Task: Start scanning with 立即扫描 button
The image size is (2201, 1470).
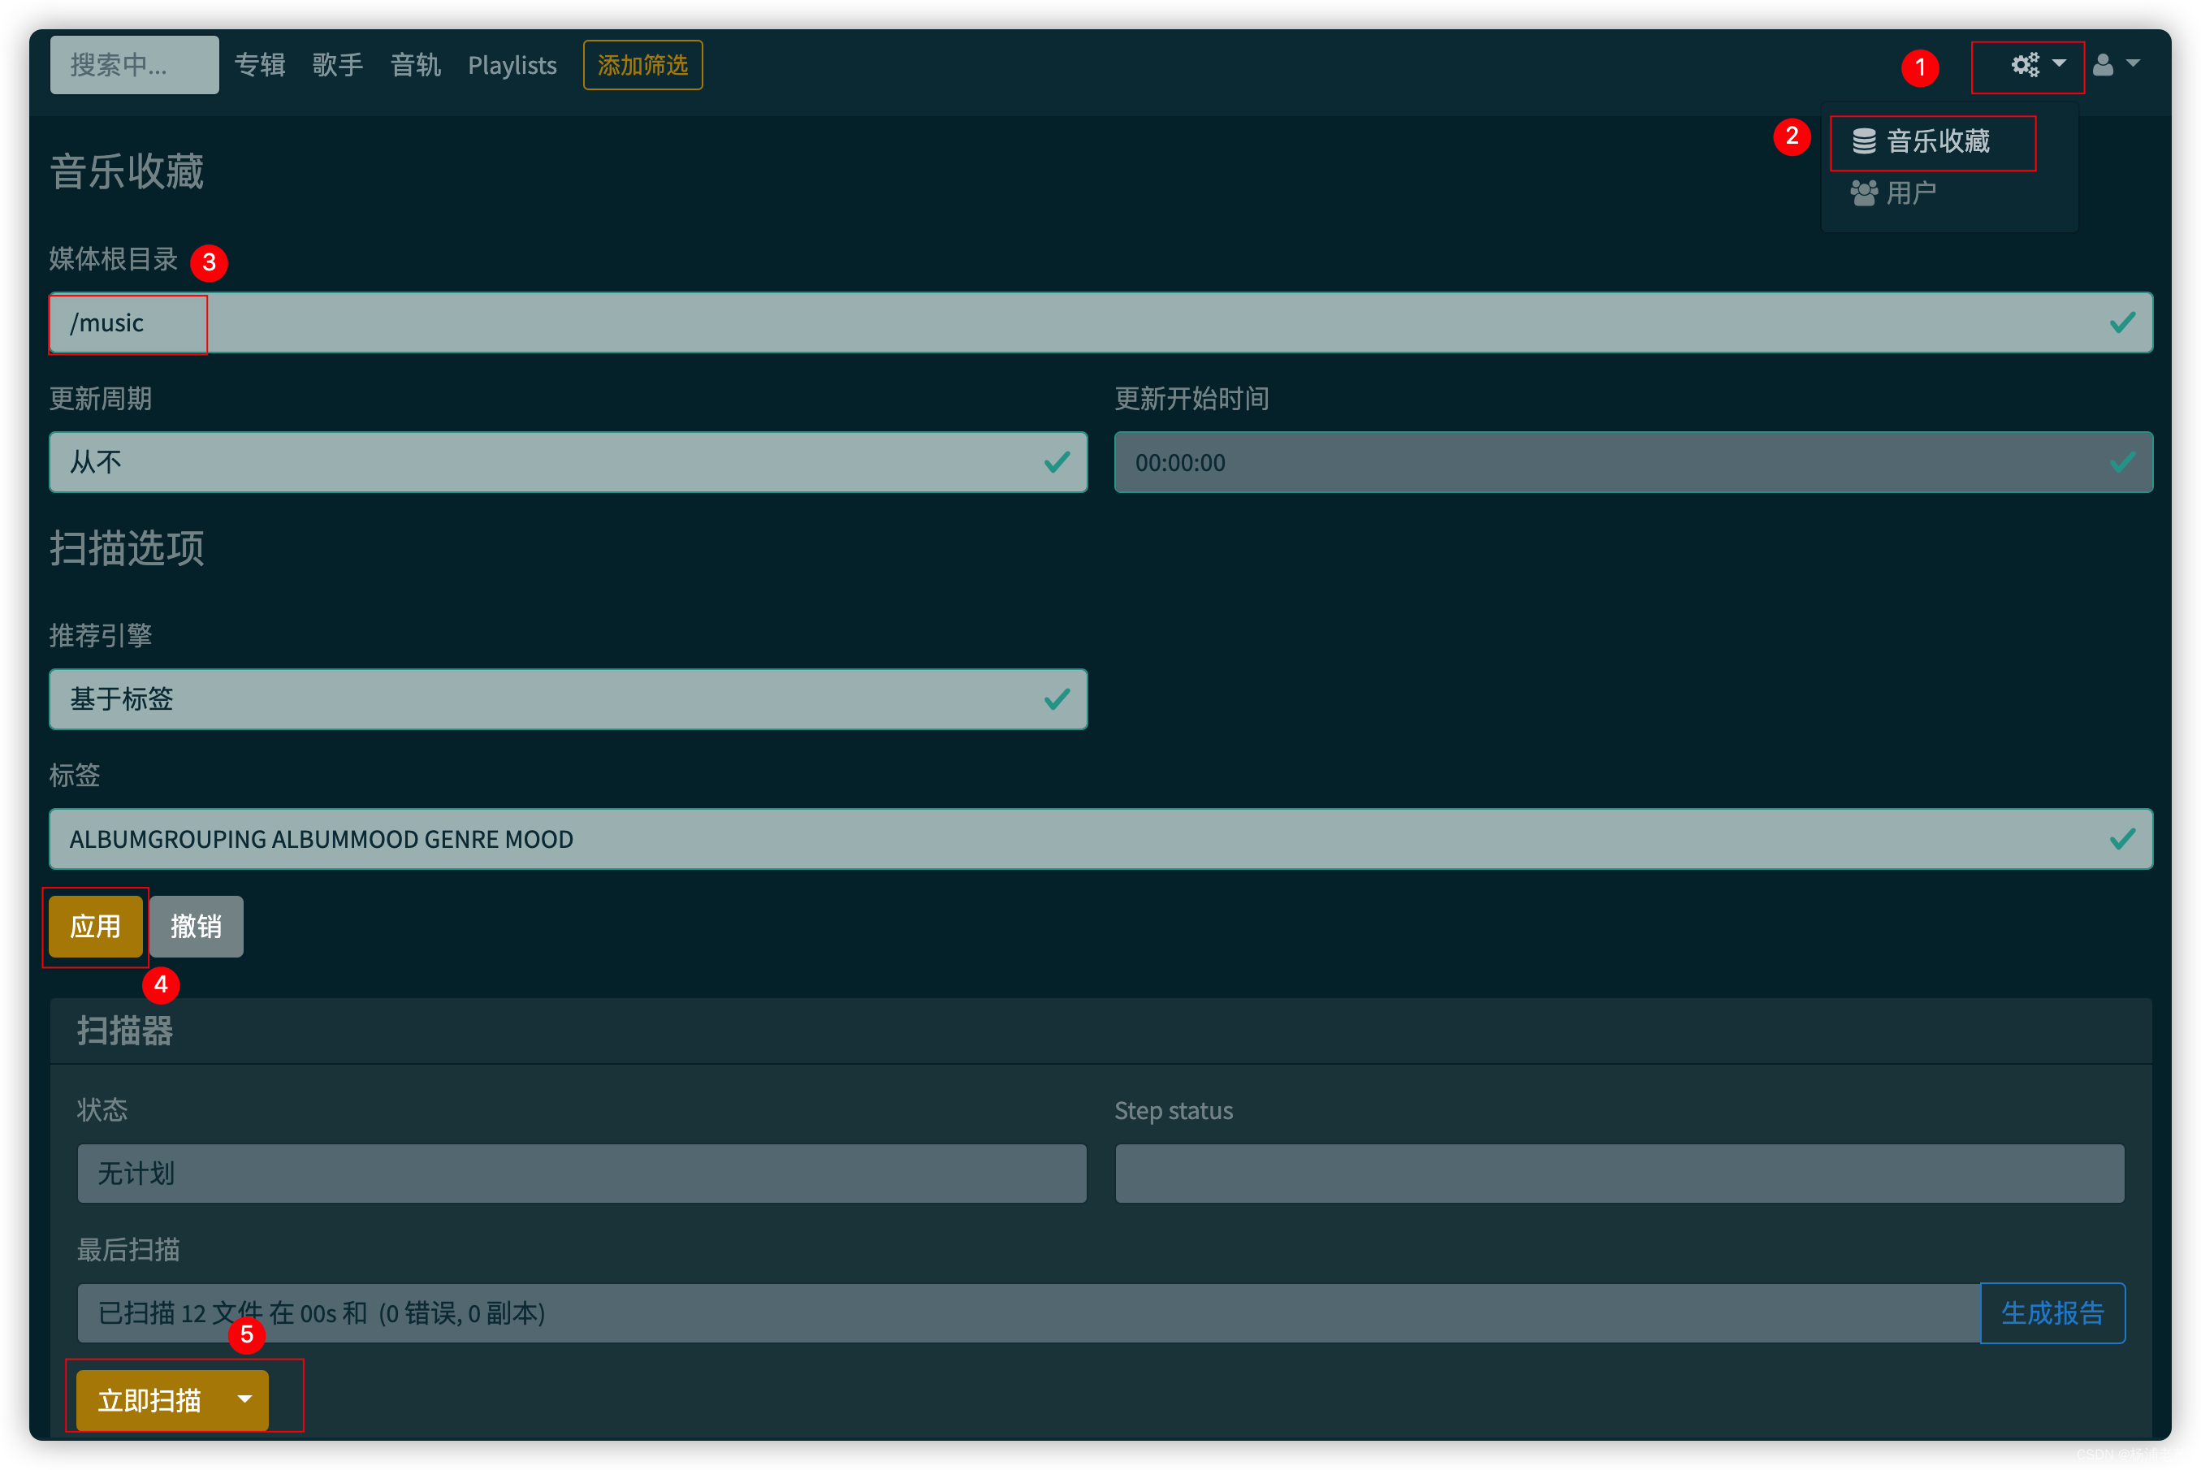Action: (150, 1399)
